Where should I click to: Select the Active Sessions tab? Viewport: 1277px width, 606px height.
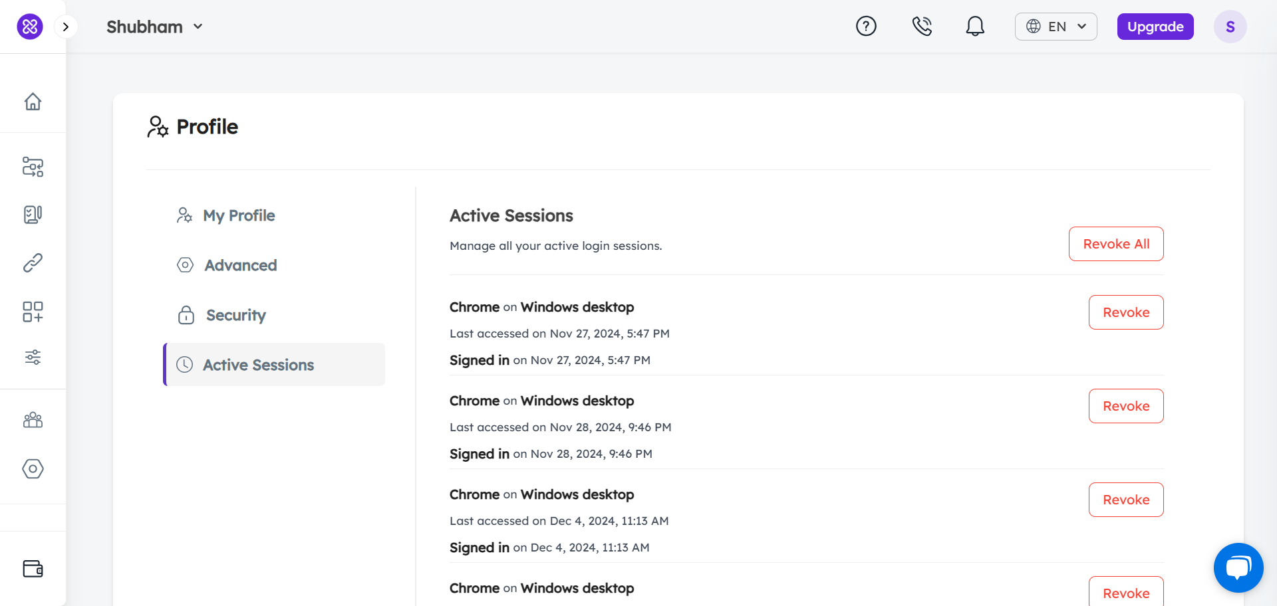(x=274, y=365)
